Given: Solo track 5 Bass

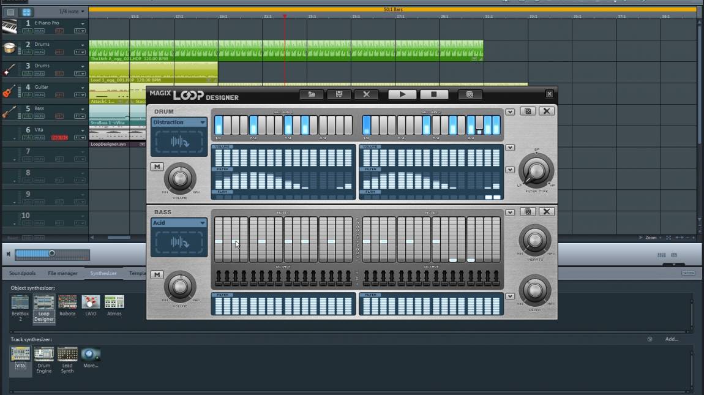Looking at the screenshot, I should tap(28, 116).
